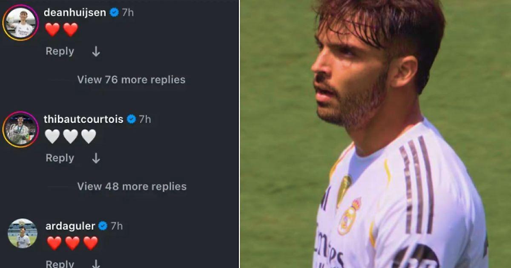Click down arrow under thibautcourtois's comment
Viewport: 511px width, 268px height.
(x=96, y=158)
